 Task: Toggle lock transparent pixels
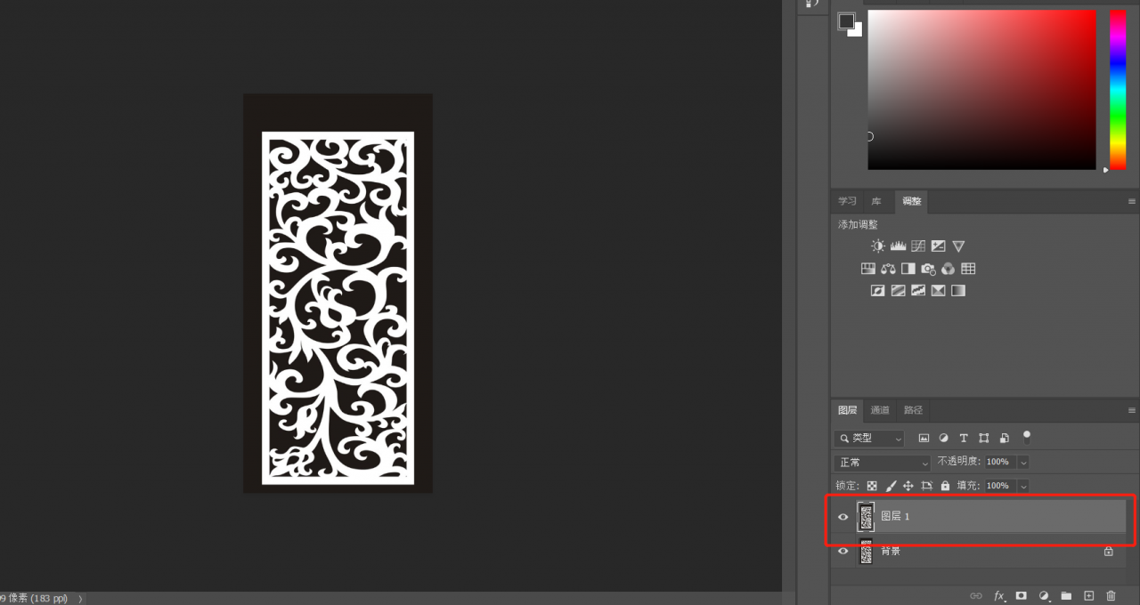point(872,487)
